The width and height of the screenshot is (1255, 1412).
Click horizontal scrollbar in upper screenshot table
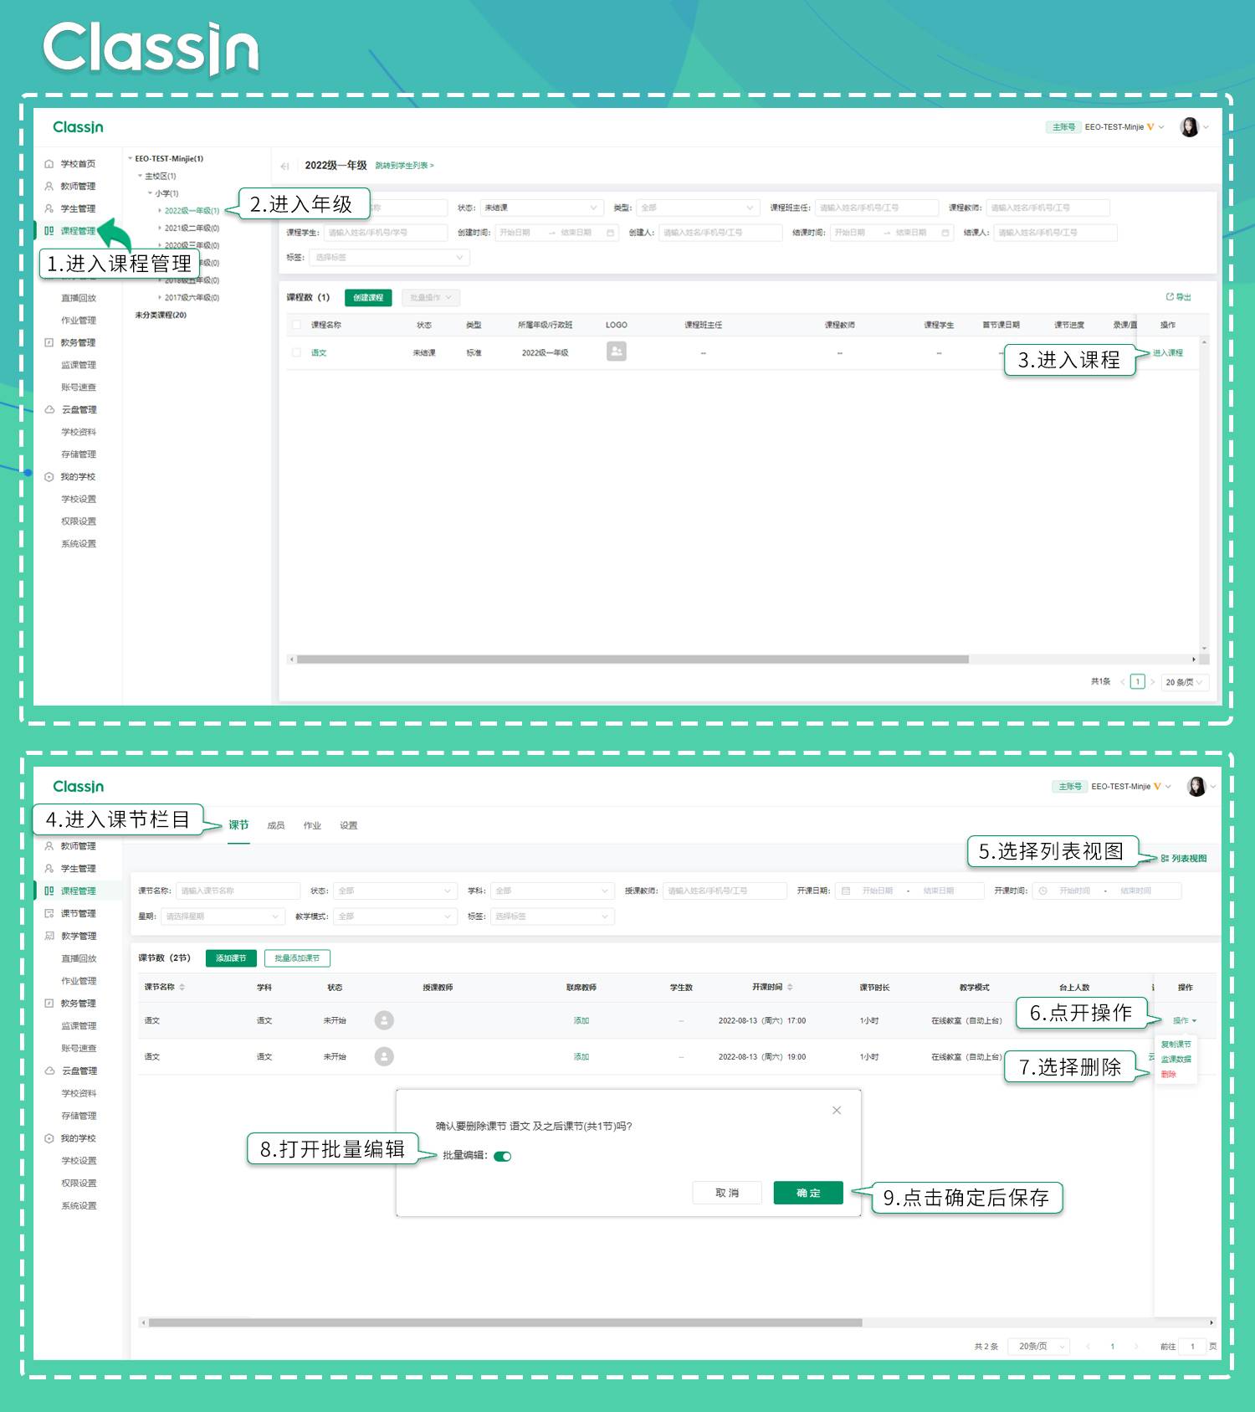[633, 660]
